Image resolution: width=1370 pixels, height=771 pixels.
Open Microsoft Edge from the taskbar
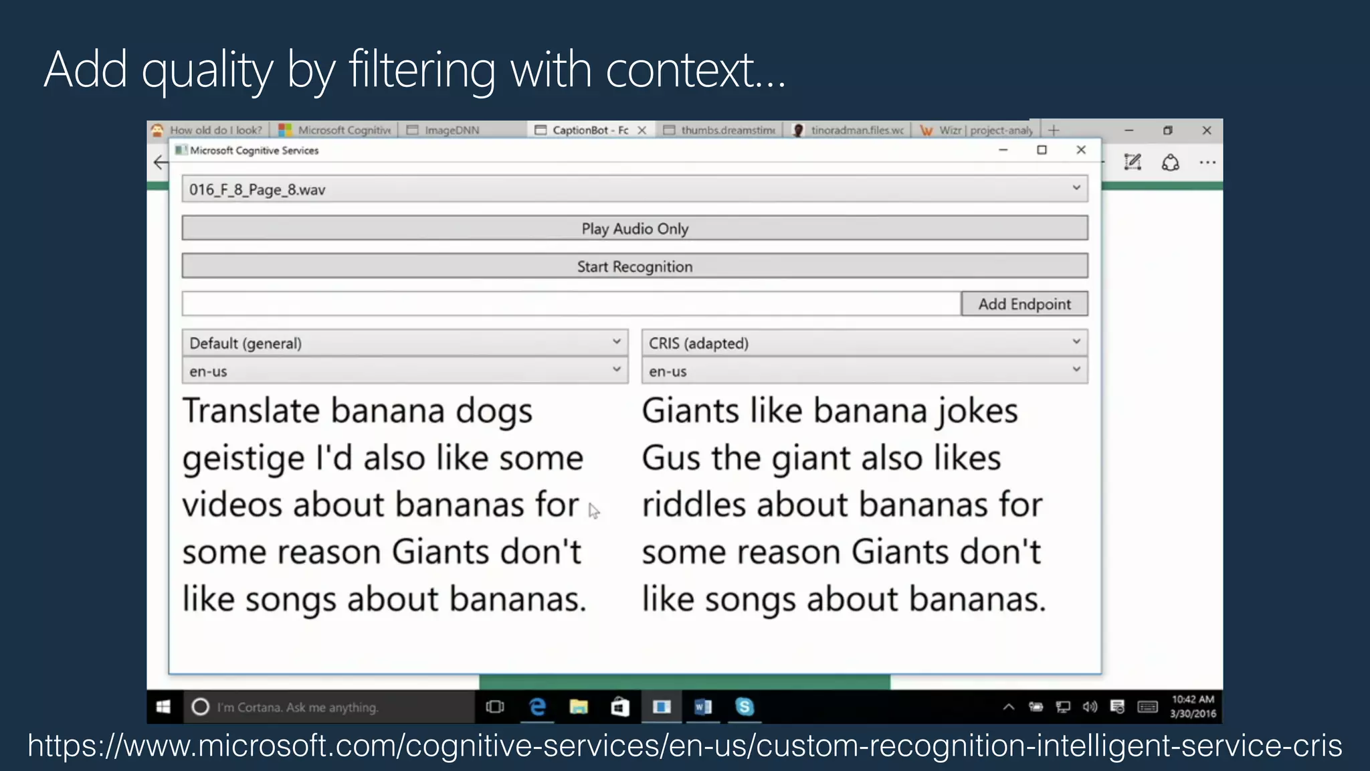point(537,707)
